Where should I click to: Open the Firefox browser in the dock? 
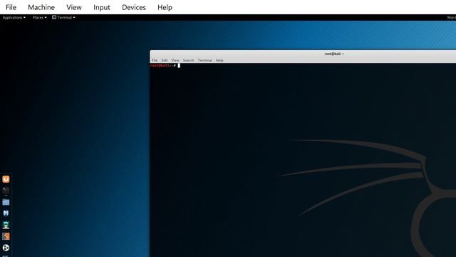click(x=6, y=179)
